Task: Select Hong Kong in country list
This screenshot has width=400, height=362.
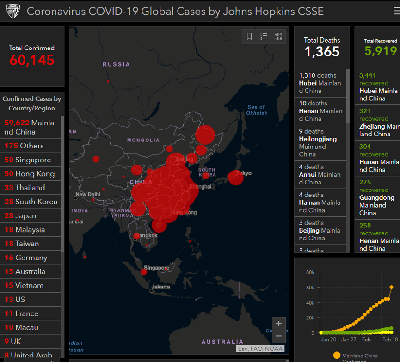Action: pos(31,174)
